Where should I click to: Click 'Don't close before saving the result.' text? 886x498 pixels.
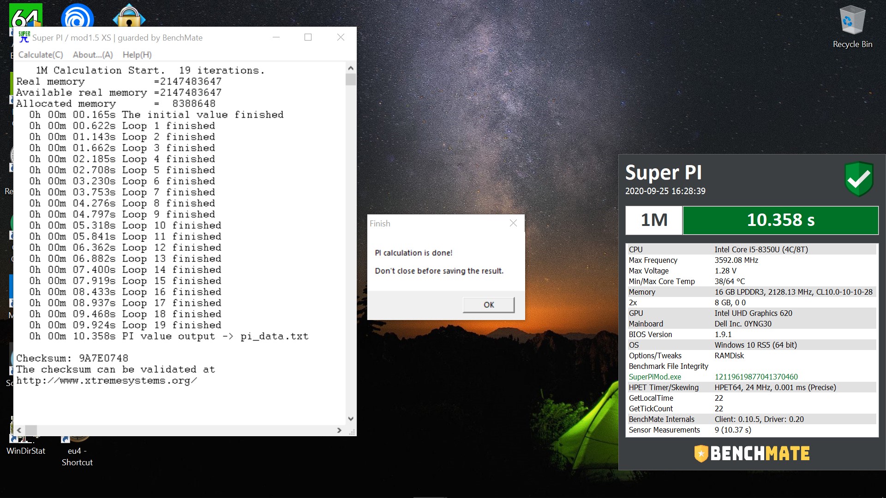(439, 271)
